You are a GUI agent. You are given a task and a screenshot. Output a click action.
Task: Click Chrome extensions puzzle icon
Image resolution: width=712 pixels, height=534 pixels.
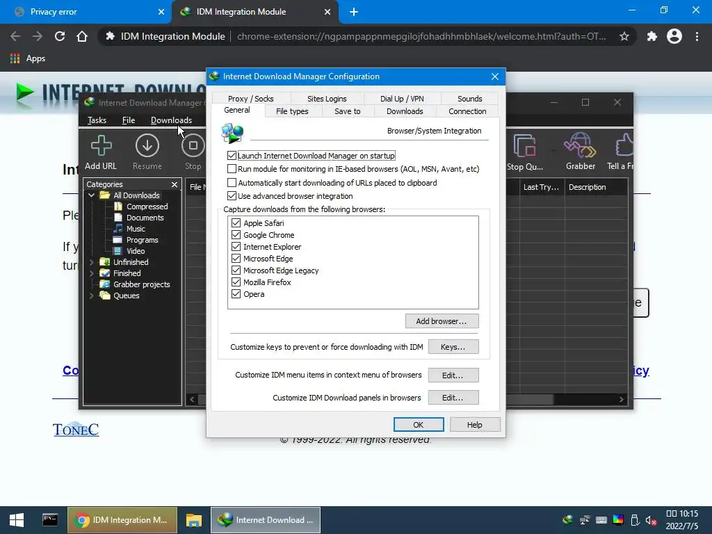tap(652, 36)
